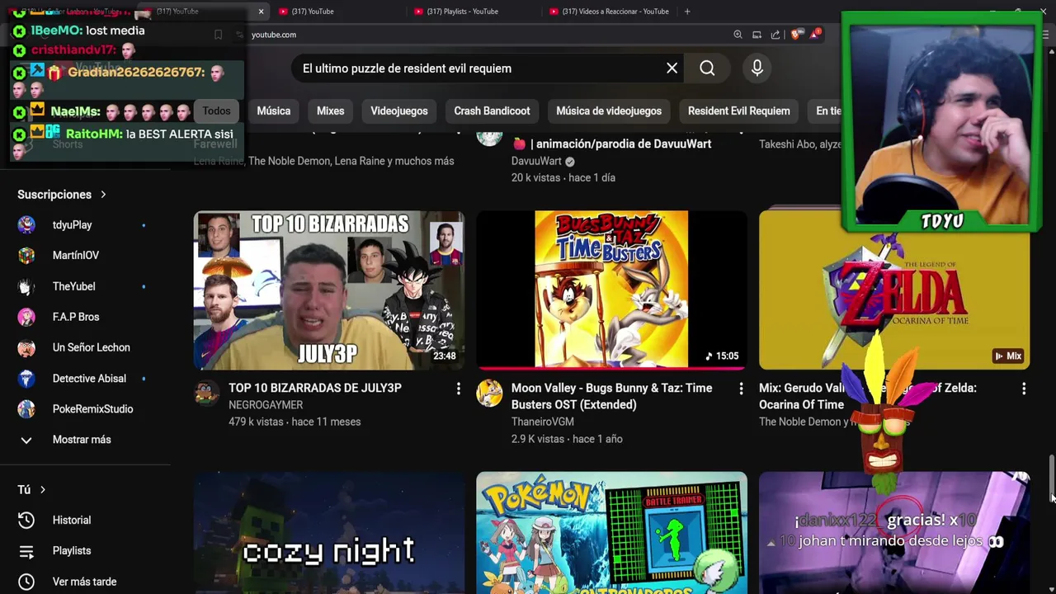This screenshot has height=594, width=1056.
Task: Click the bookmark icon in address bar
Action: (218, 35)
